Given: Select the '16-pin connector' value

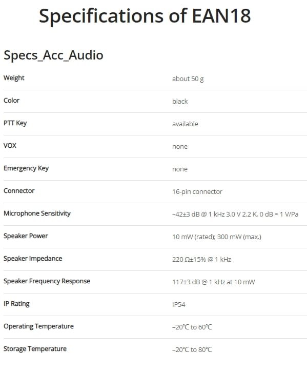Looking at the screenshot, I should click(x=197, y=191).
